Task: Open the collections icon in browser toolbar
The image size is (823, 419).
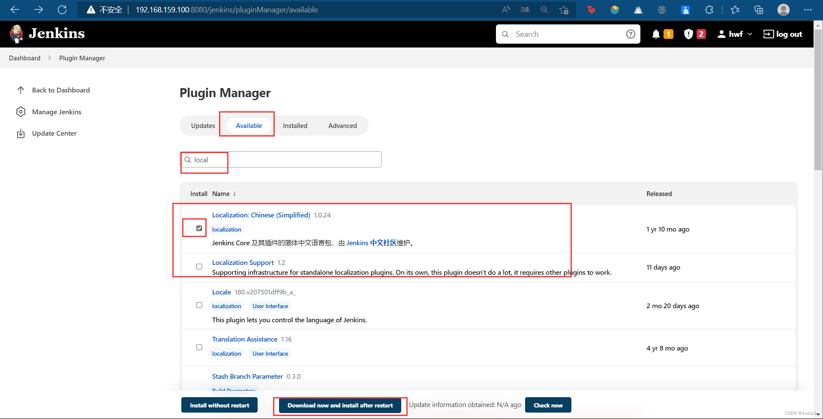Action: pyautogui.click(x=759, y=9)
